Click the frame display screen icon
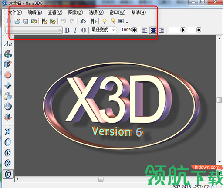Image resolution: width=223 pixels, height=188 pixels. 121,21
